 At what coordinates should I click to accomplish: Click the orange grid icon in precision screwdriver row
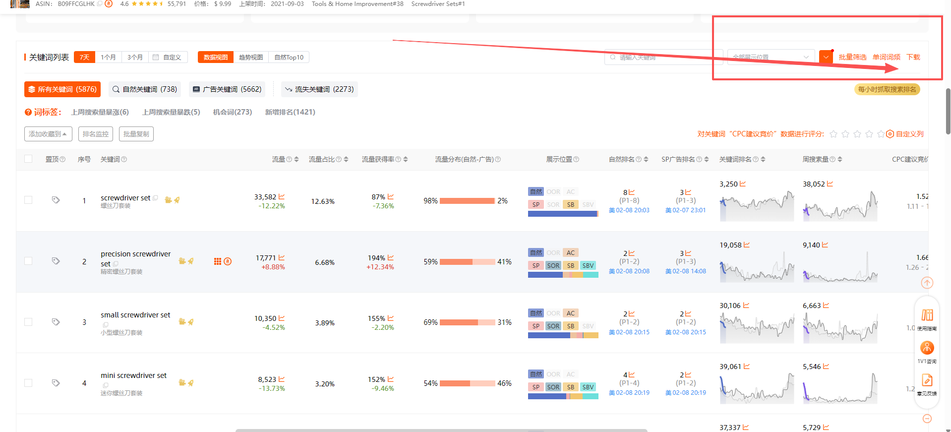(x=217, y=261)
